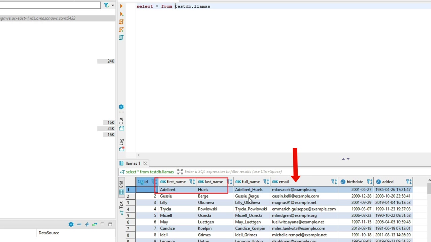Close the llamas 1 results tab
The height and width of the screenshot is (242, 431).
click(x=145, y=163)
